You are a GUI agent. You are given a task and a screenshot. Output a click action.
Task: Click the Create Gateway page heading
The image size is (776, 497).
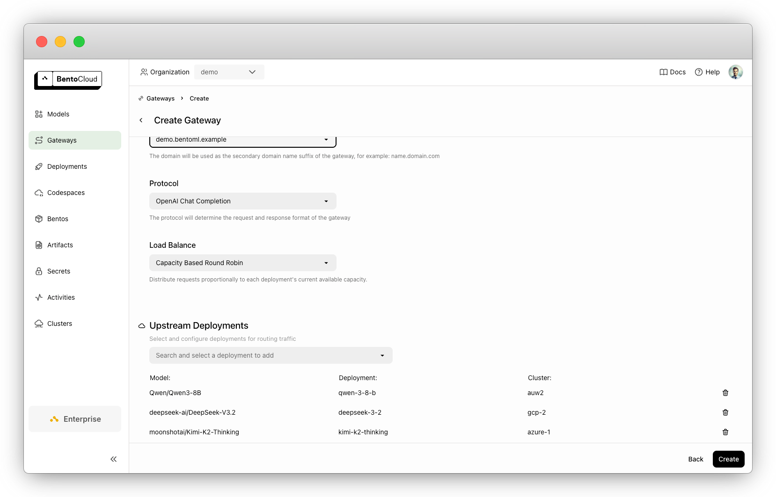click(188, 120)
